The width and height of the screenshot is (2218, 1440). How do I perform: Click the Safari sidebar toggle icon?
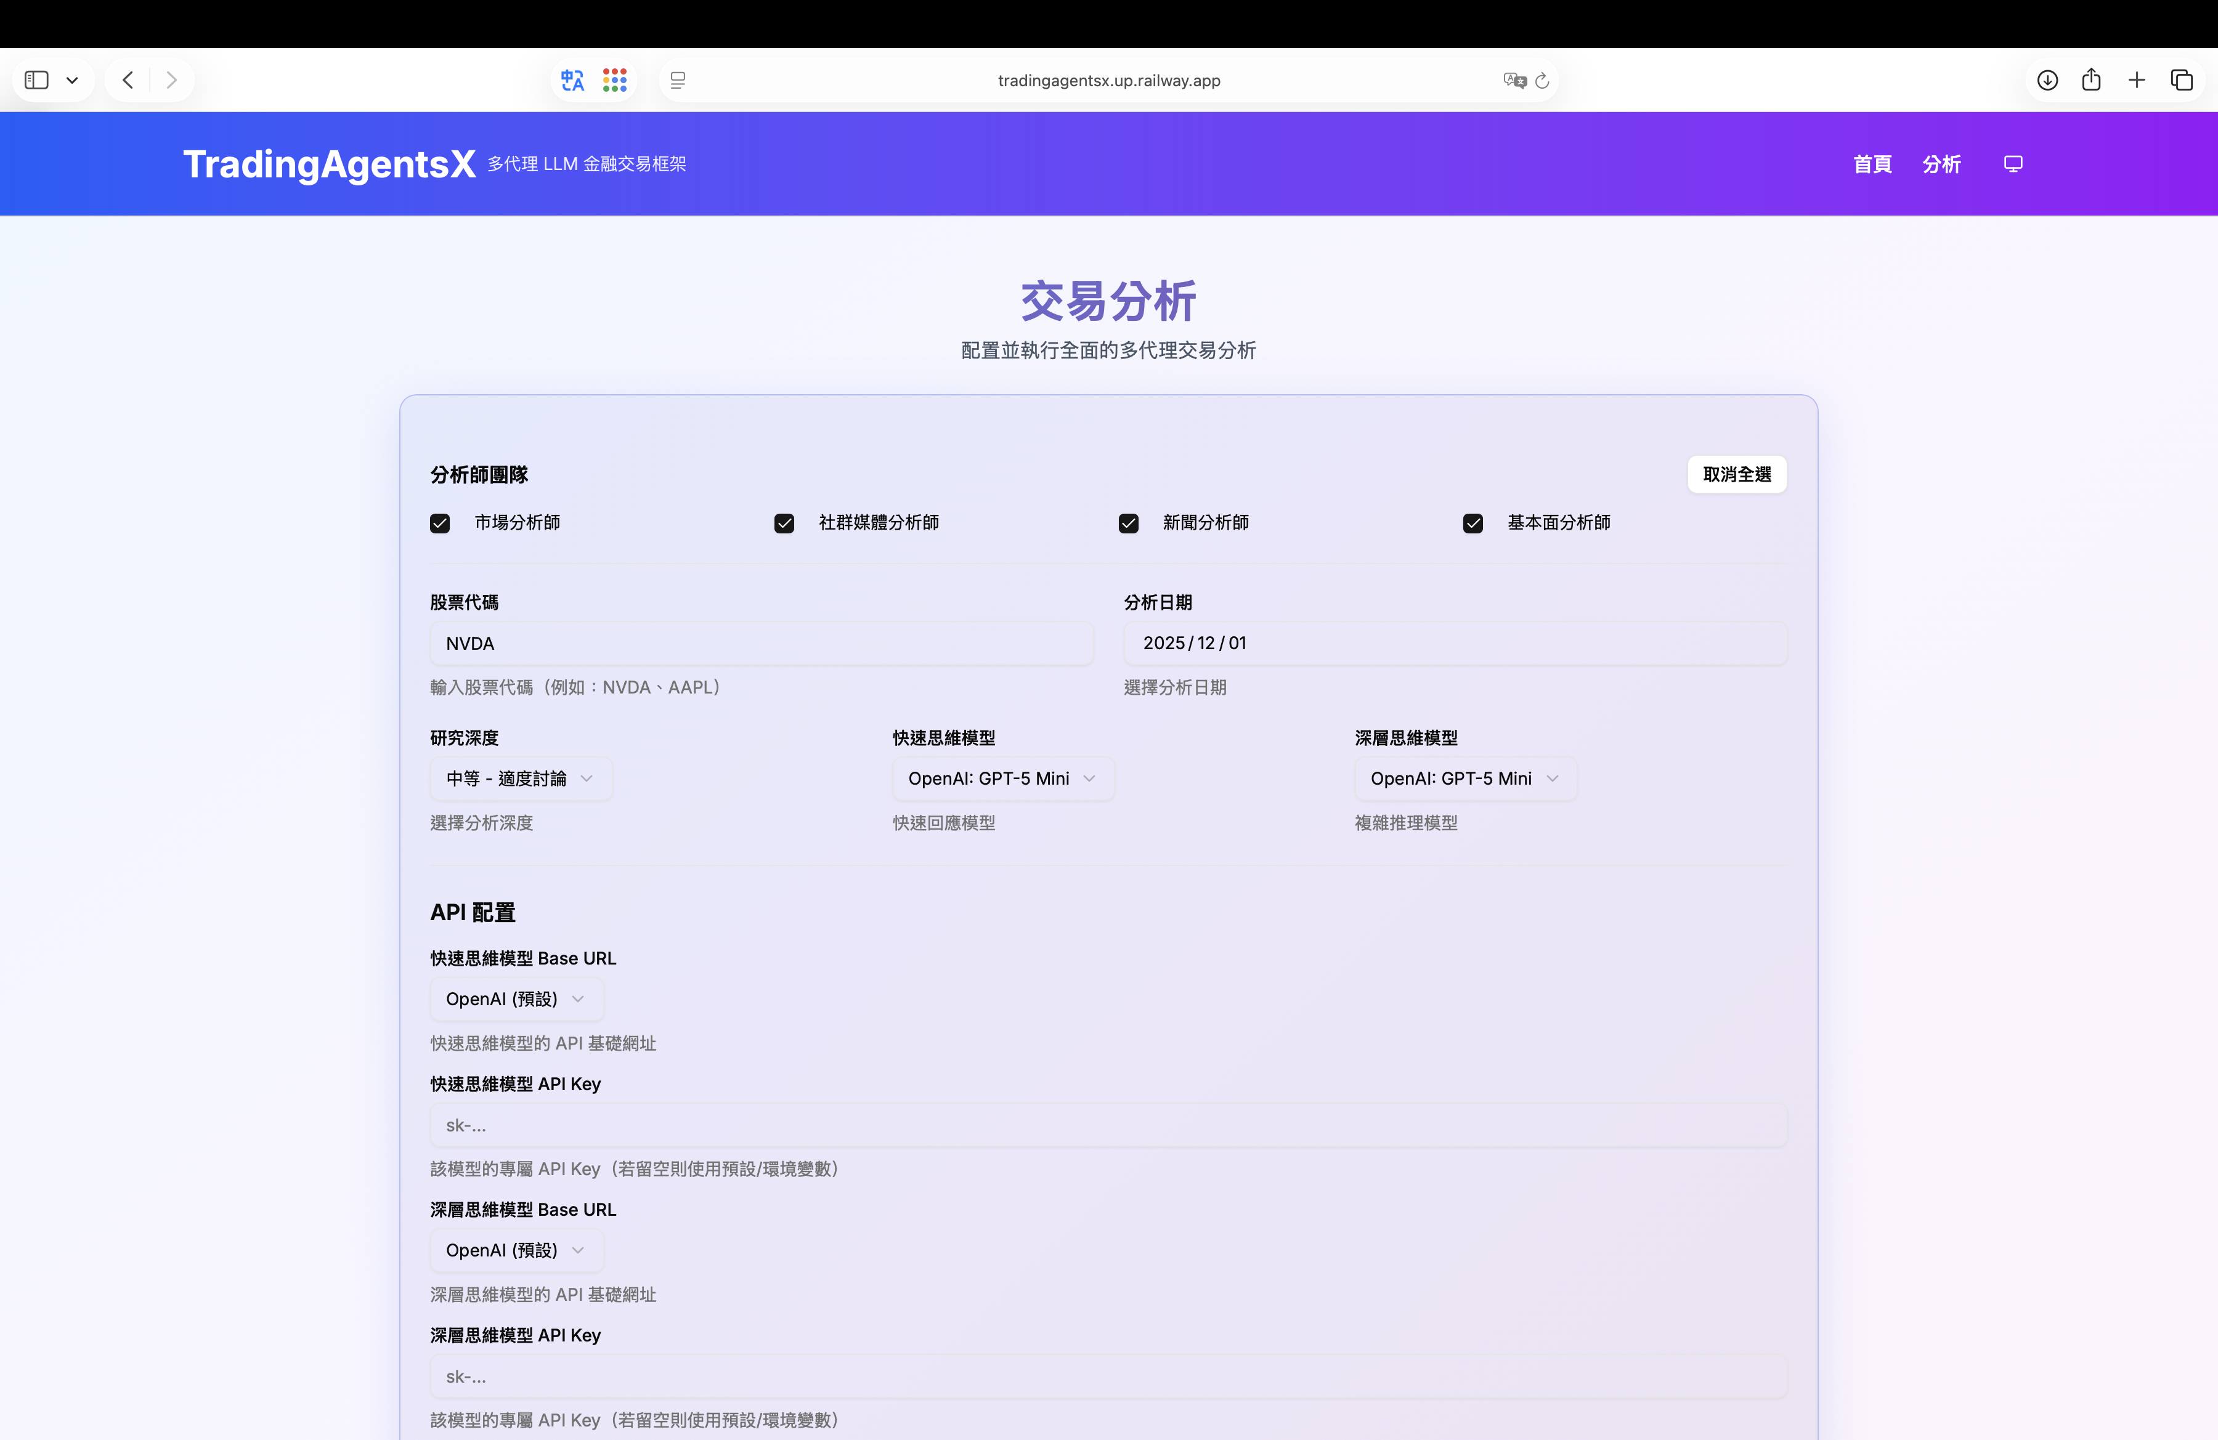(38, 80)
